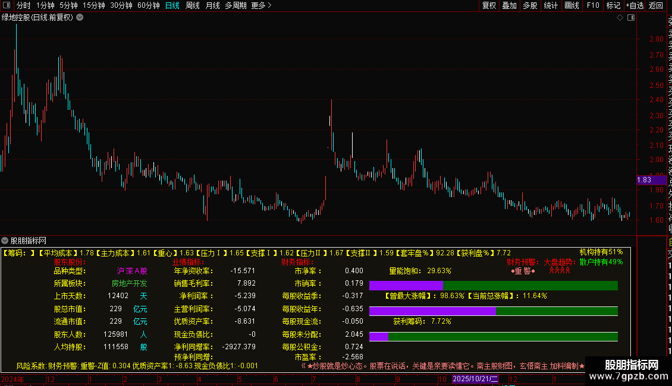Viewport: 672px width, 386px height.
Task: Select the 日线 daily chart tab
Action: [172, 5]
